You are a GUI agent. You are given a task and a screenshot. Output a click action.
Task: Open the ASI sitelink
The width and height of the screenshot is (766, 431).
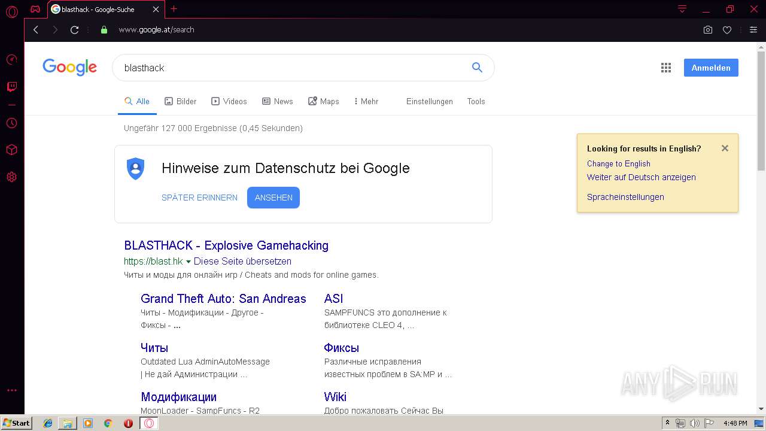point(333,299)
